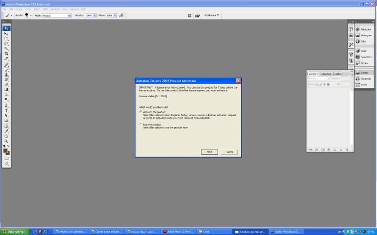Open the Mode dropdown set to Normal

tap(57, 16)
